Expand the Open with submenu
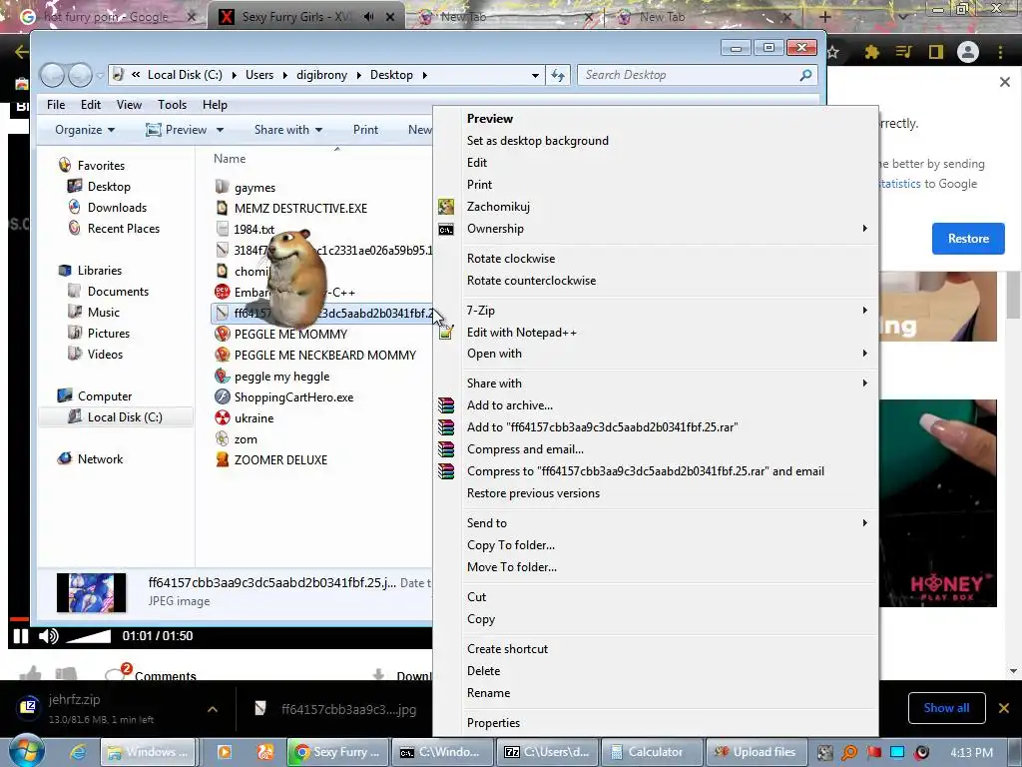This screenshot has height=767, width=1022. [x=658, y=354]
